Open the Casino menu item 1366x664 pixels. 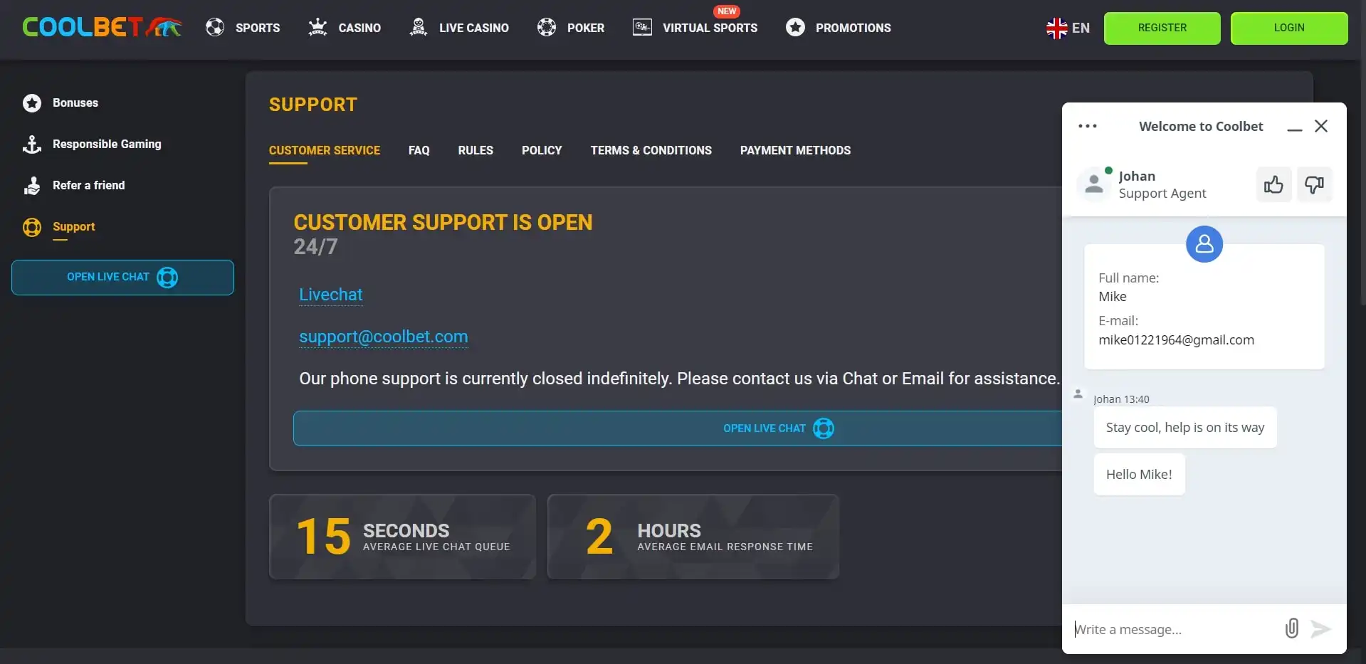click(x=359, y=28)
